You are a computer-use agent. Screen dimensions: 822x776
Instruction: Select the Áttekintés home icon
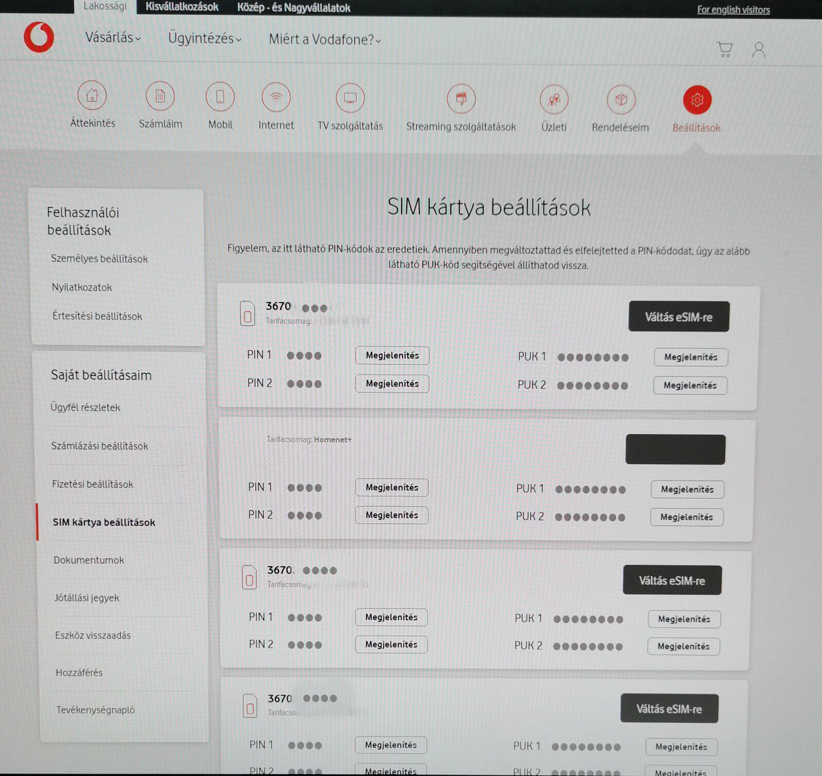pos(92,96)
